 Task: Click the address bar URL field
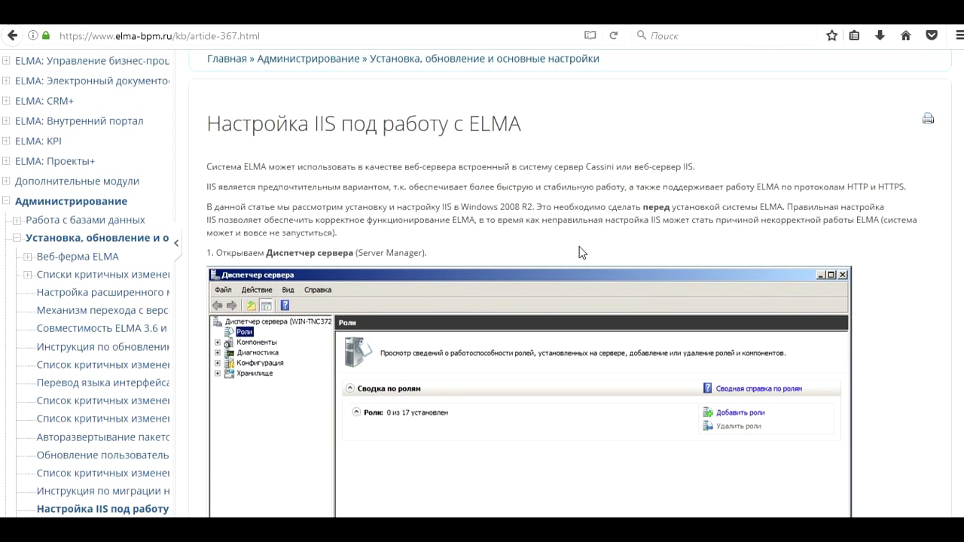[x=316, y=35]
